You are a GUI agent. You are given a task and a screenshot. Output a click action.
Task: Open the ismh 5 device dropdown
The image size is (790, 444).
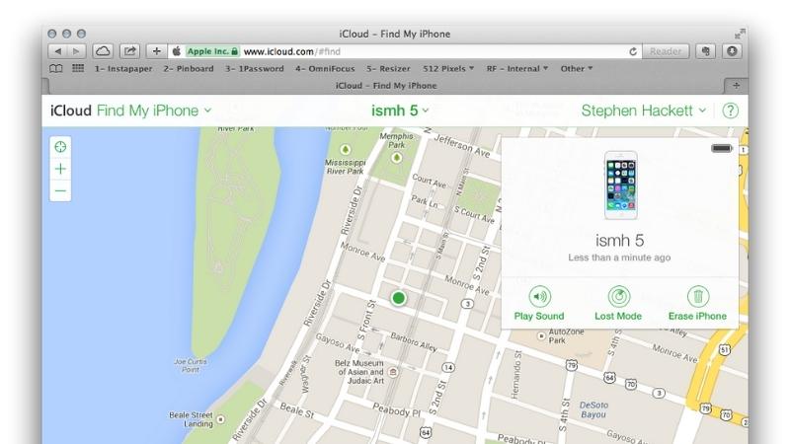(x=400, y=111)
